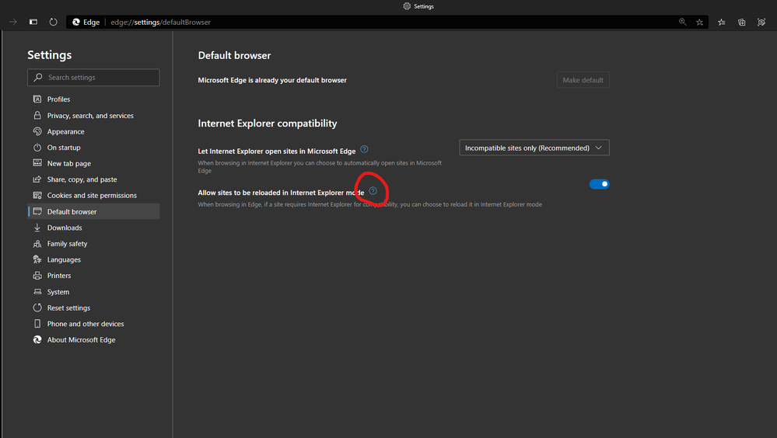Click the Phone and other devices icon
The height and width of the screenshot is (438, 777).
pos(37,324)
